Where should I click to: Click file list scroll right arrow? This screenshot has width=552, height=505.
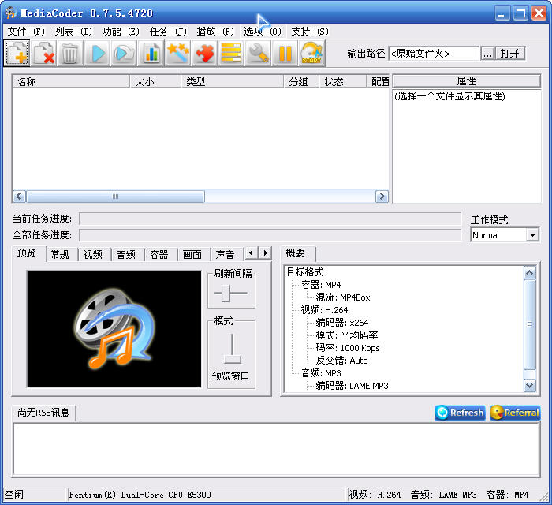pos(382,196)
